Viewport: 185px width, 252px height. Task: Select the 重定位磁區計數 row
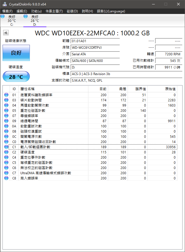point(90,111)
